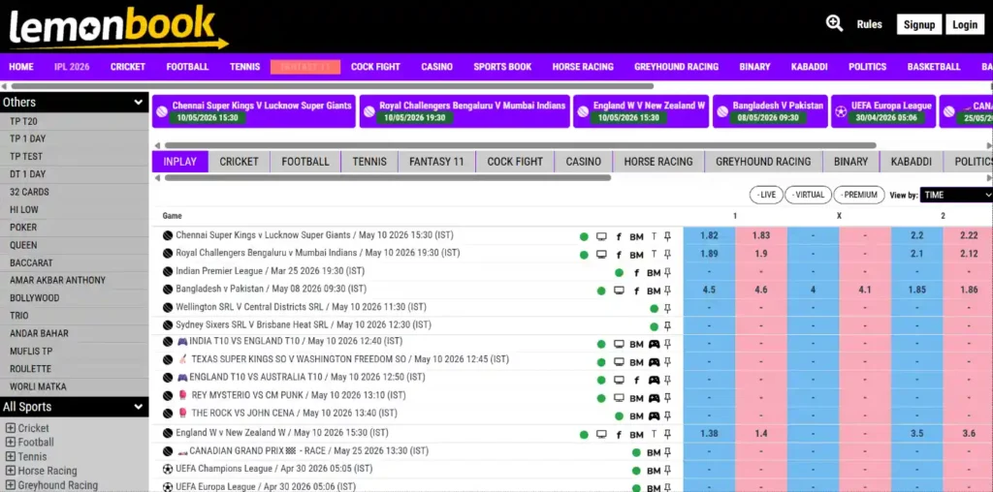Click the T icon in England W v New Zealand W row
993x492 pixels.
click(x=655, y=435)
